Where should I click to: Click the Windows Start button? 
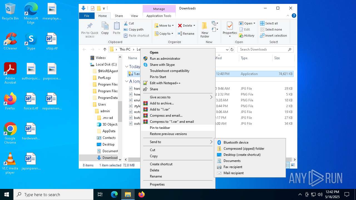click(7, 194)
